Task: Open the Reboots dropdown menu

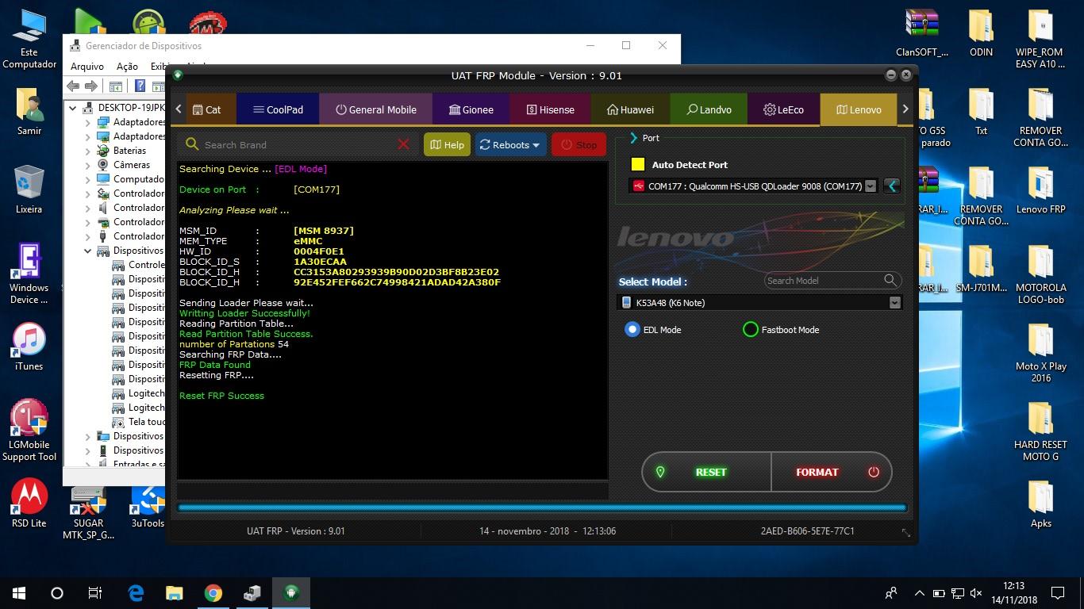Action: pos(510,144)
